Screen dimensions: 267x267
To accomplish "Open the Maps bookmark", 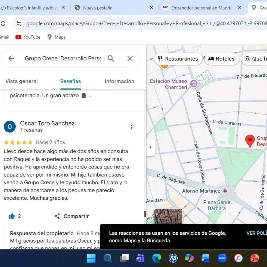I will 56,37.
